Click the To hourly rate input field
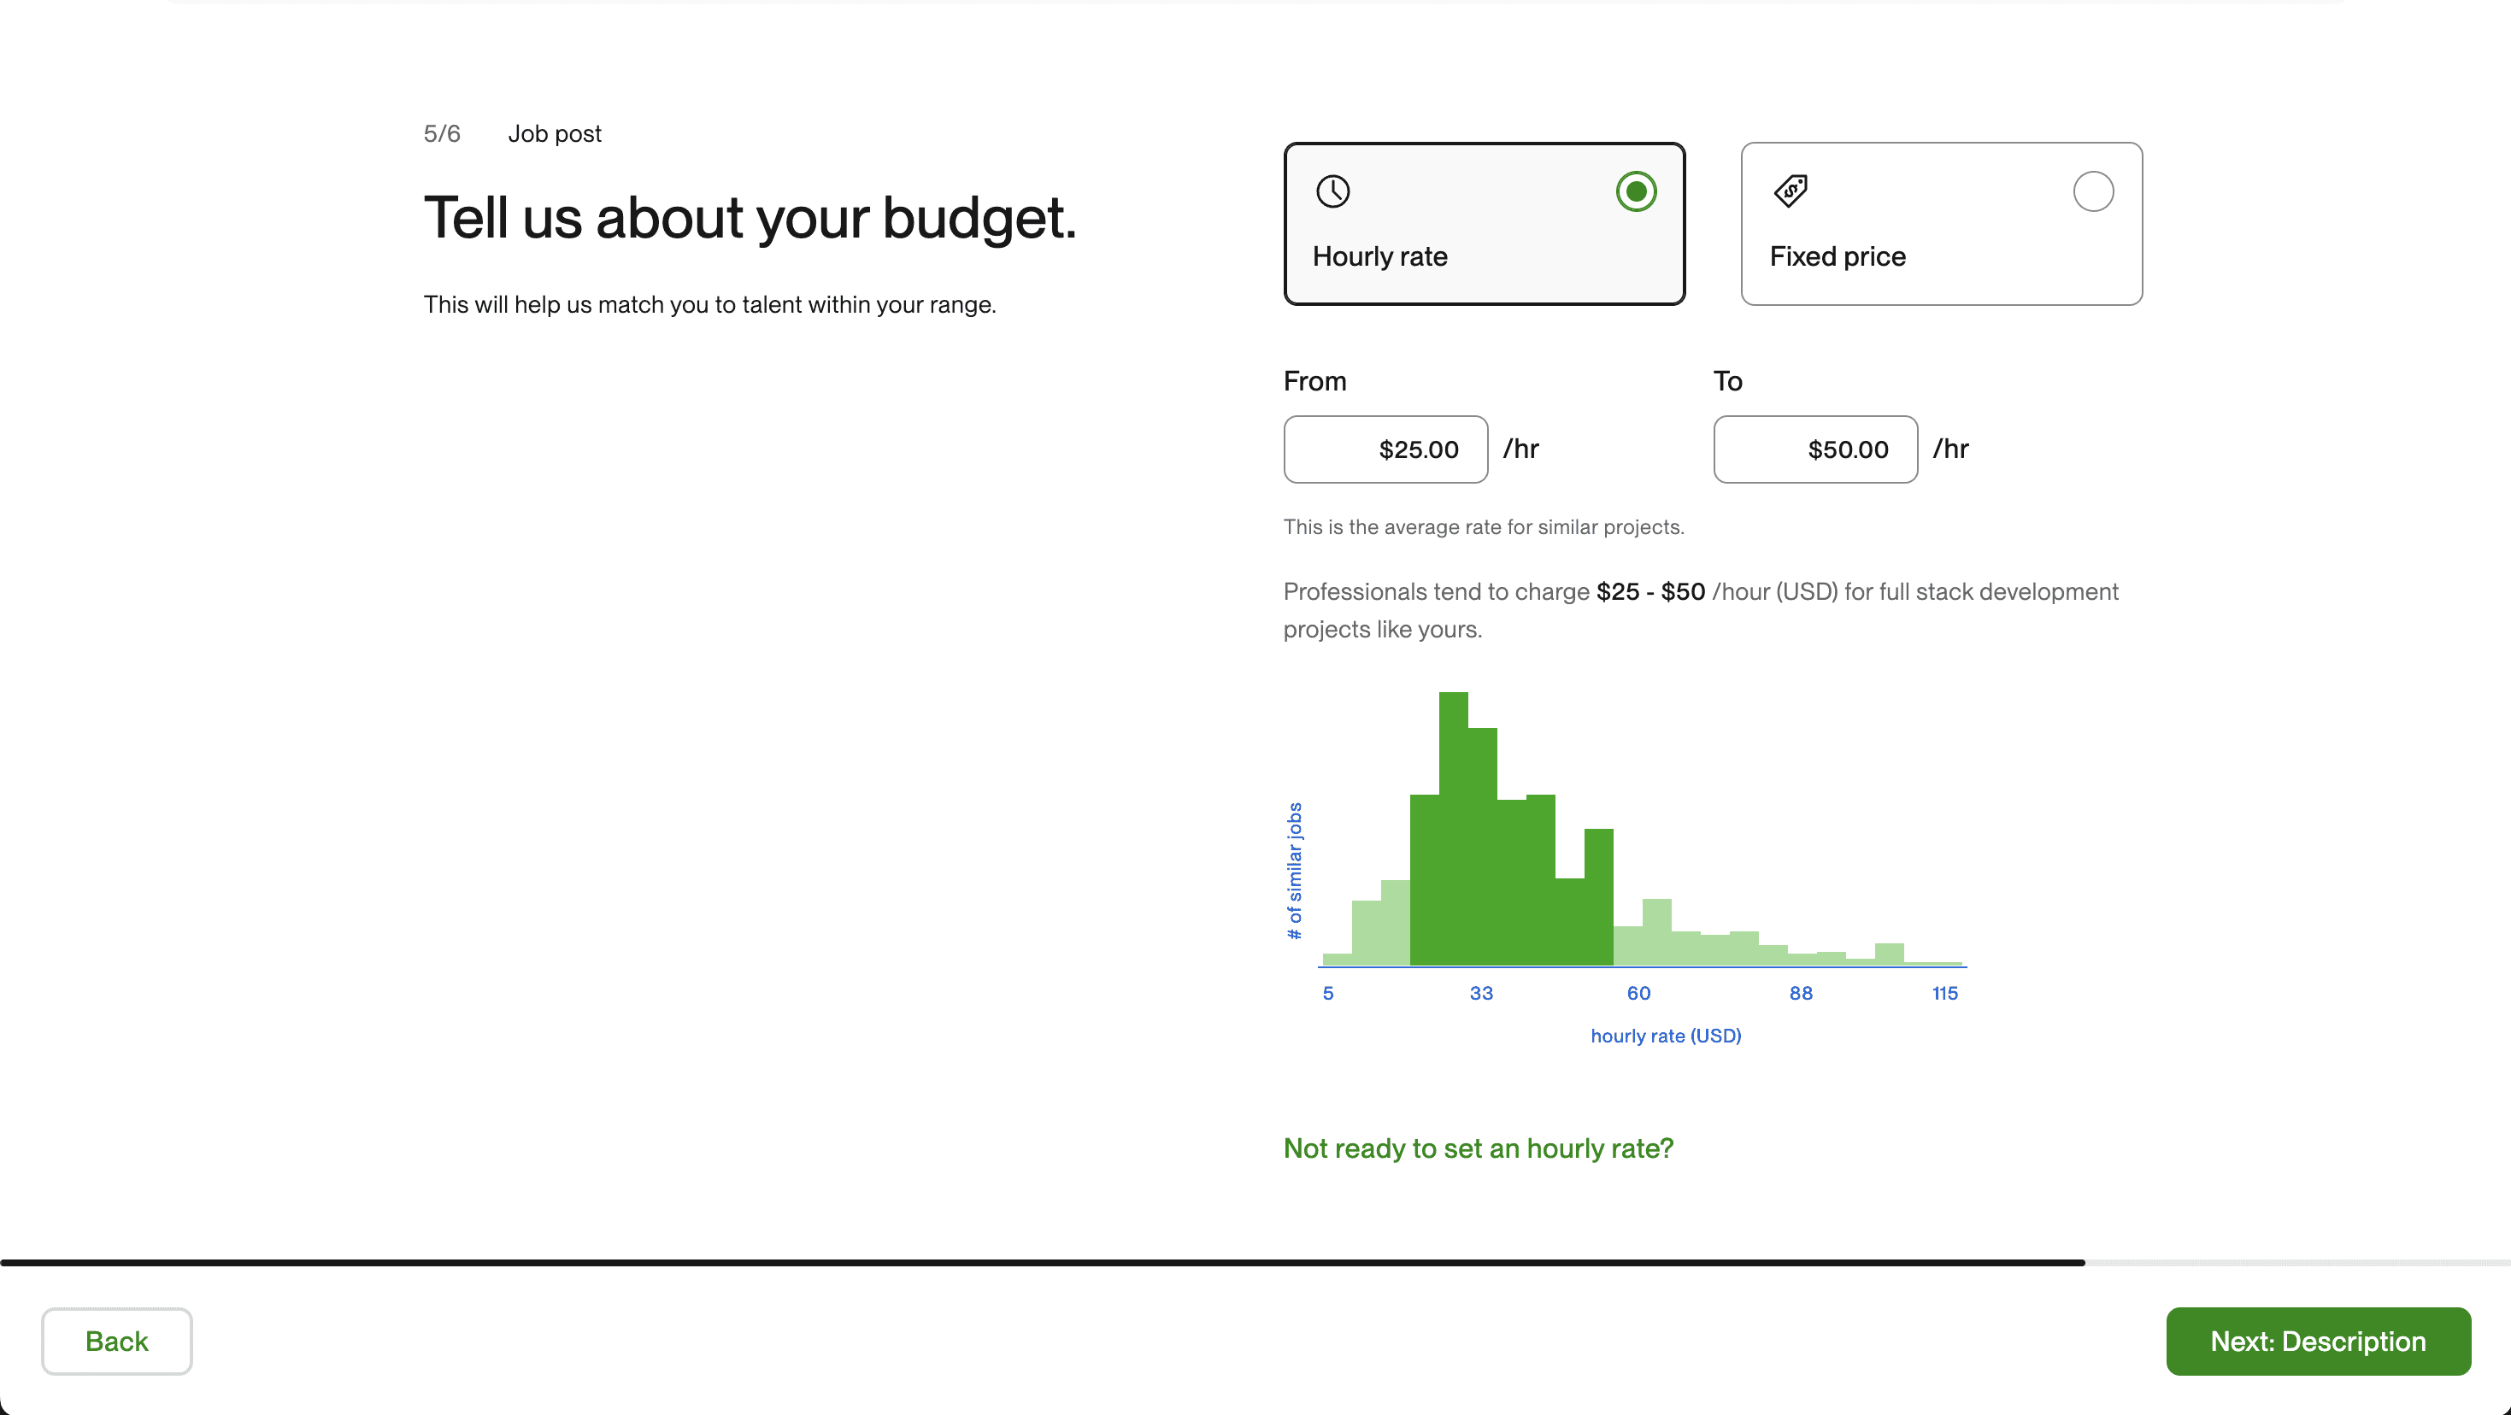The width and height of the screenshot is (2511, 1415). pos(1815,449)
